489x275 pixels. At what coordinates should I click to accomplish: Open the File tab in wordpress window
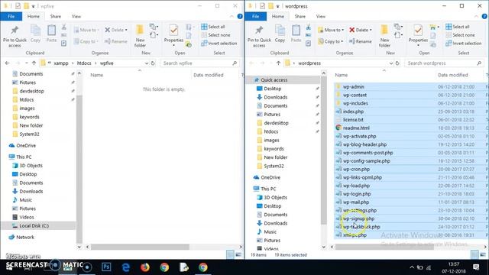pyautogui.click(x=255, y=17)
